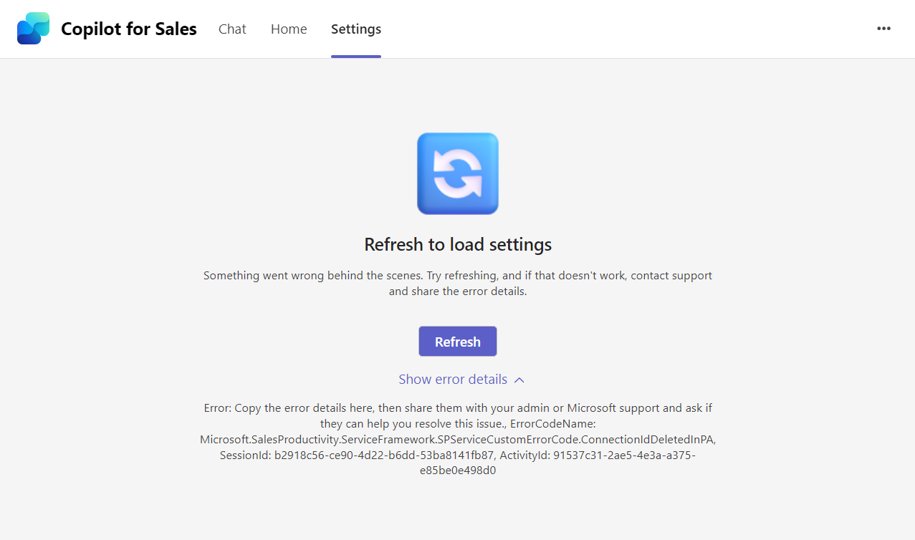The height and width of the screenshot is (540, 915).
Task: Switch to the Chat tab
Action: pos(231,29)
